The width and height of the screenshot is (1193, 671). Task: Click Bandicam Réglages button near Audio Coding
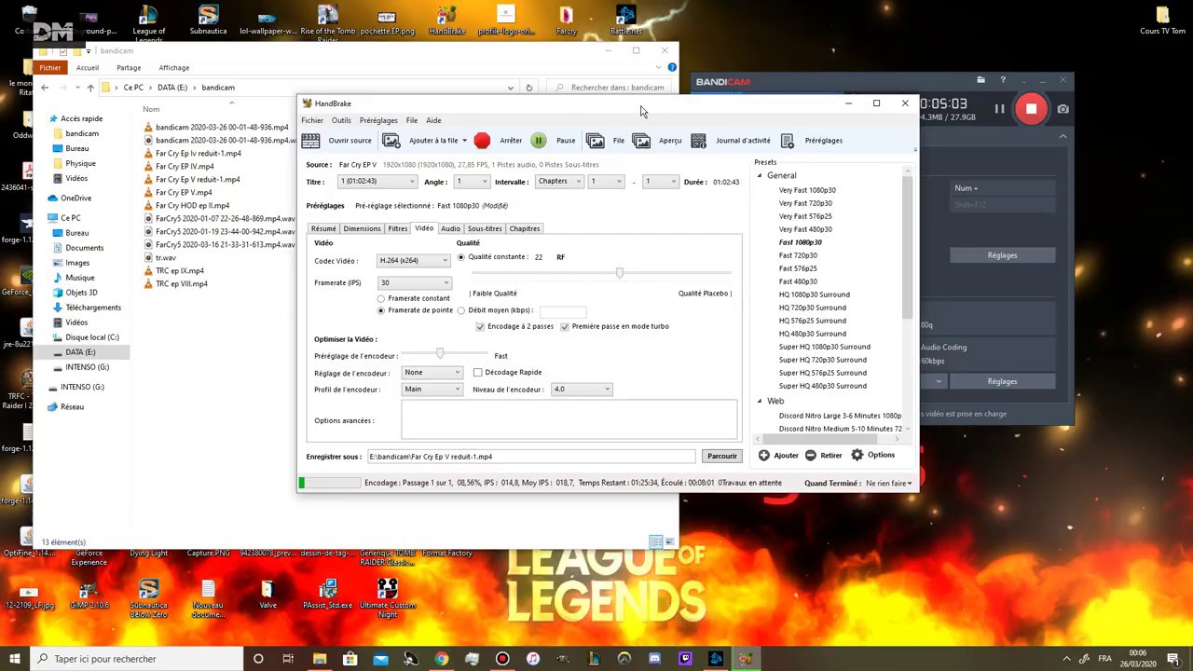point(1002,381)
